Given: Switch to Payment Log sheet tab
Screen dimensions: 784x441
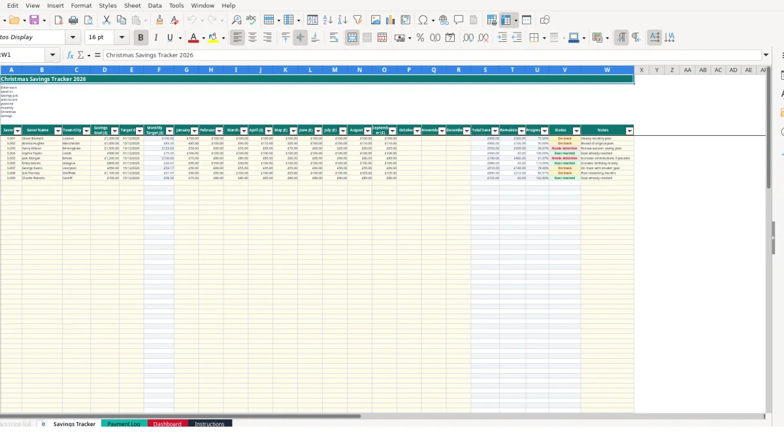Looking at the screenshot, I should (x=124, y=424).
